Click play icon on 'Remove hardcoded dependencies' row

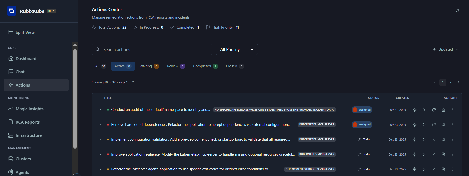tap(424, 125)
